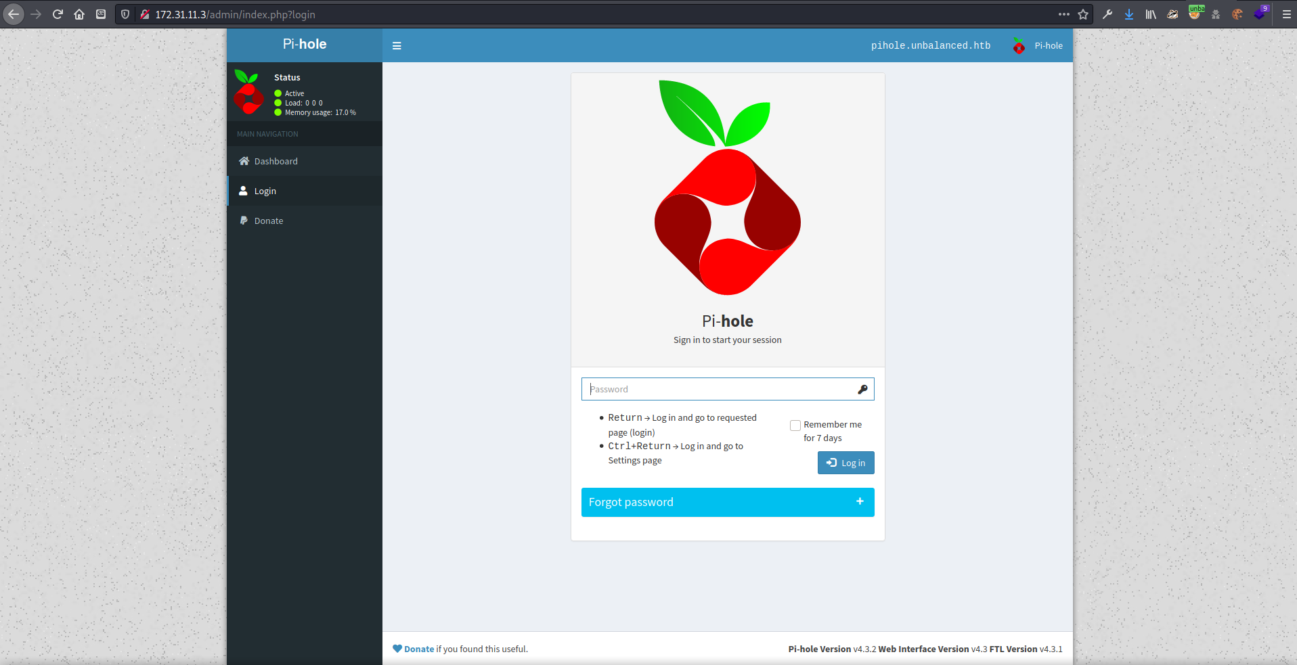Click the toolbar icon right of Home
The width and height of the screenshot is (1297, 665).
[101, 14]
